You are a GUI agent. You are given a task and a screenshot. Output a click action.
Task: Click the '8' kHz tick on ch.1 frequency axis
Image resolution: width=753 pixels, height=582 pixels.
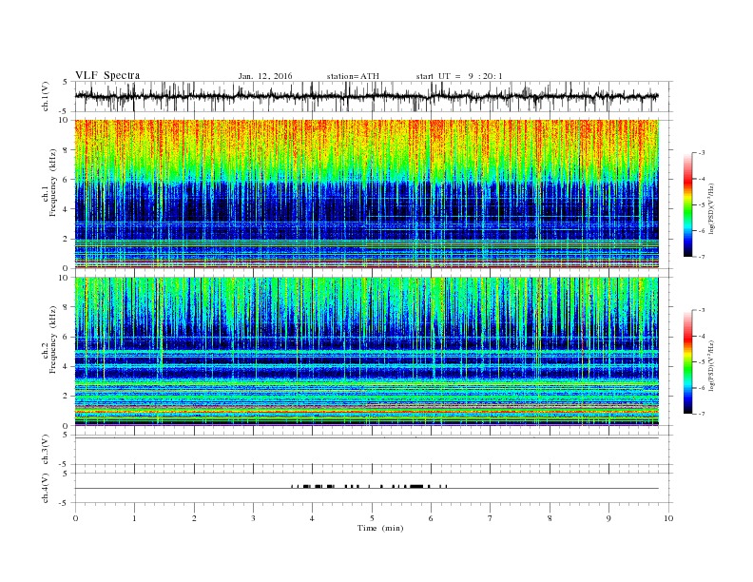(68, 150)
